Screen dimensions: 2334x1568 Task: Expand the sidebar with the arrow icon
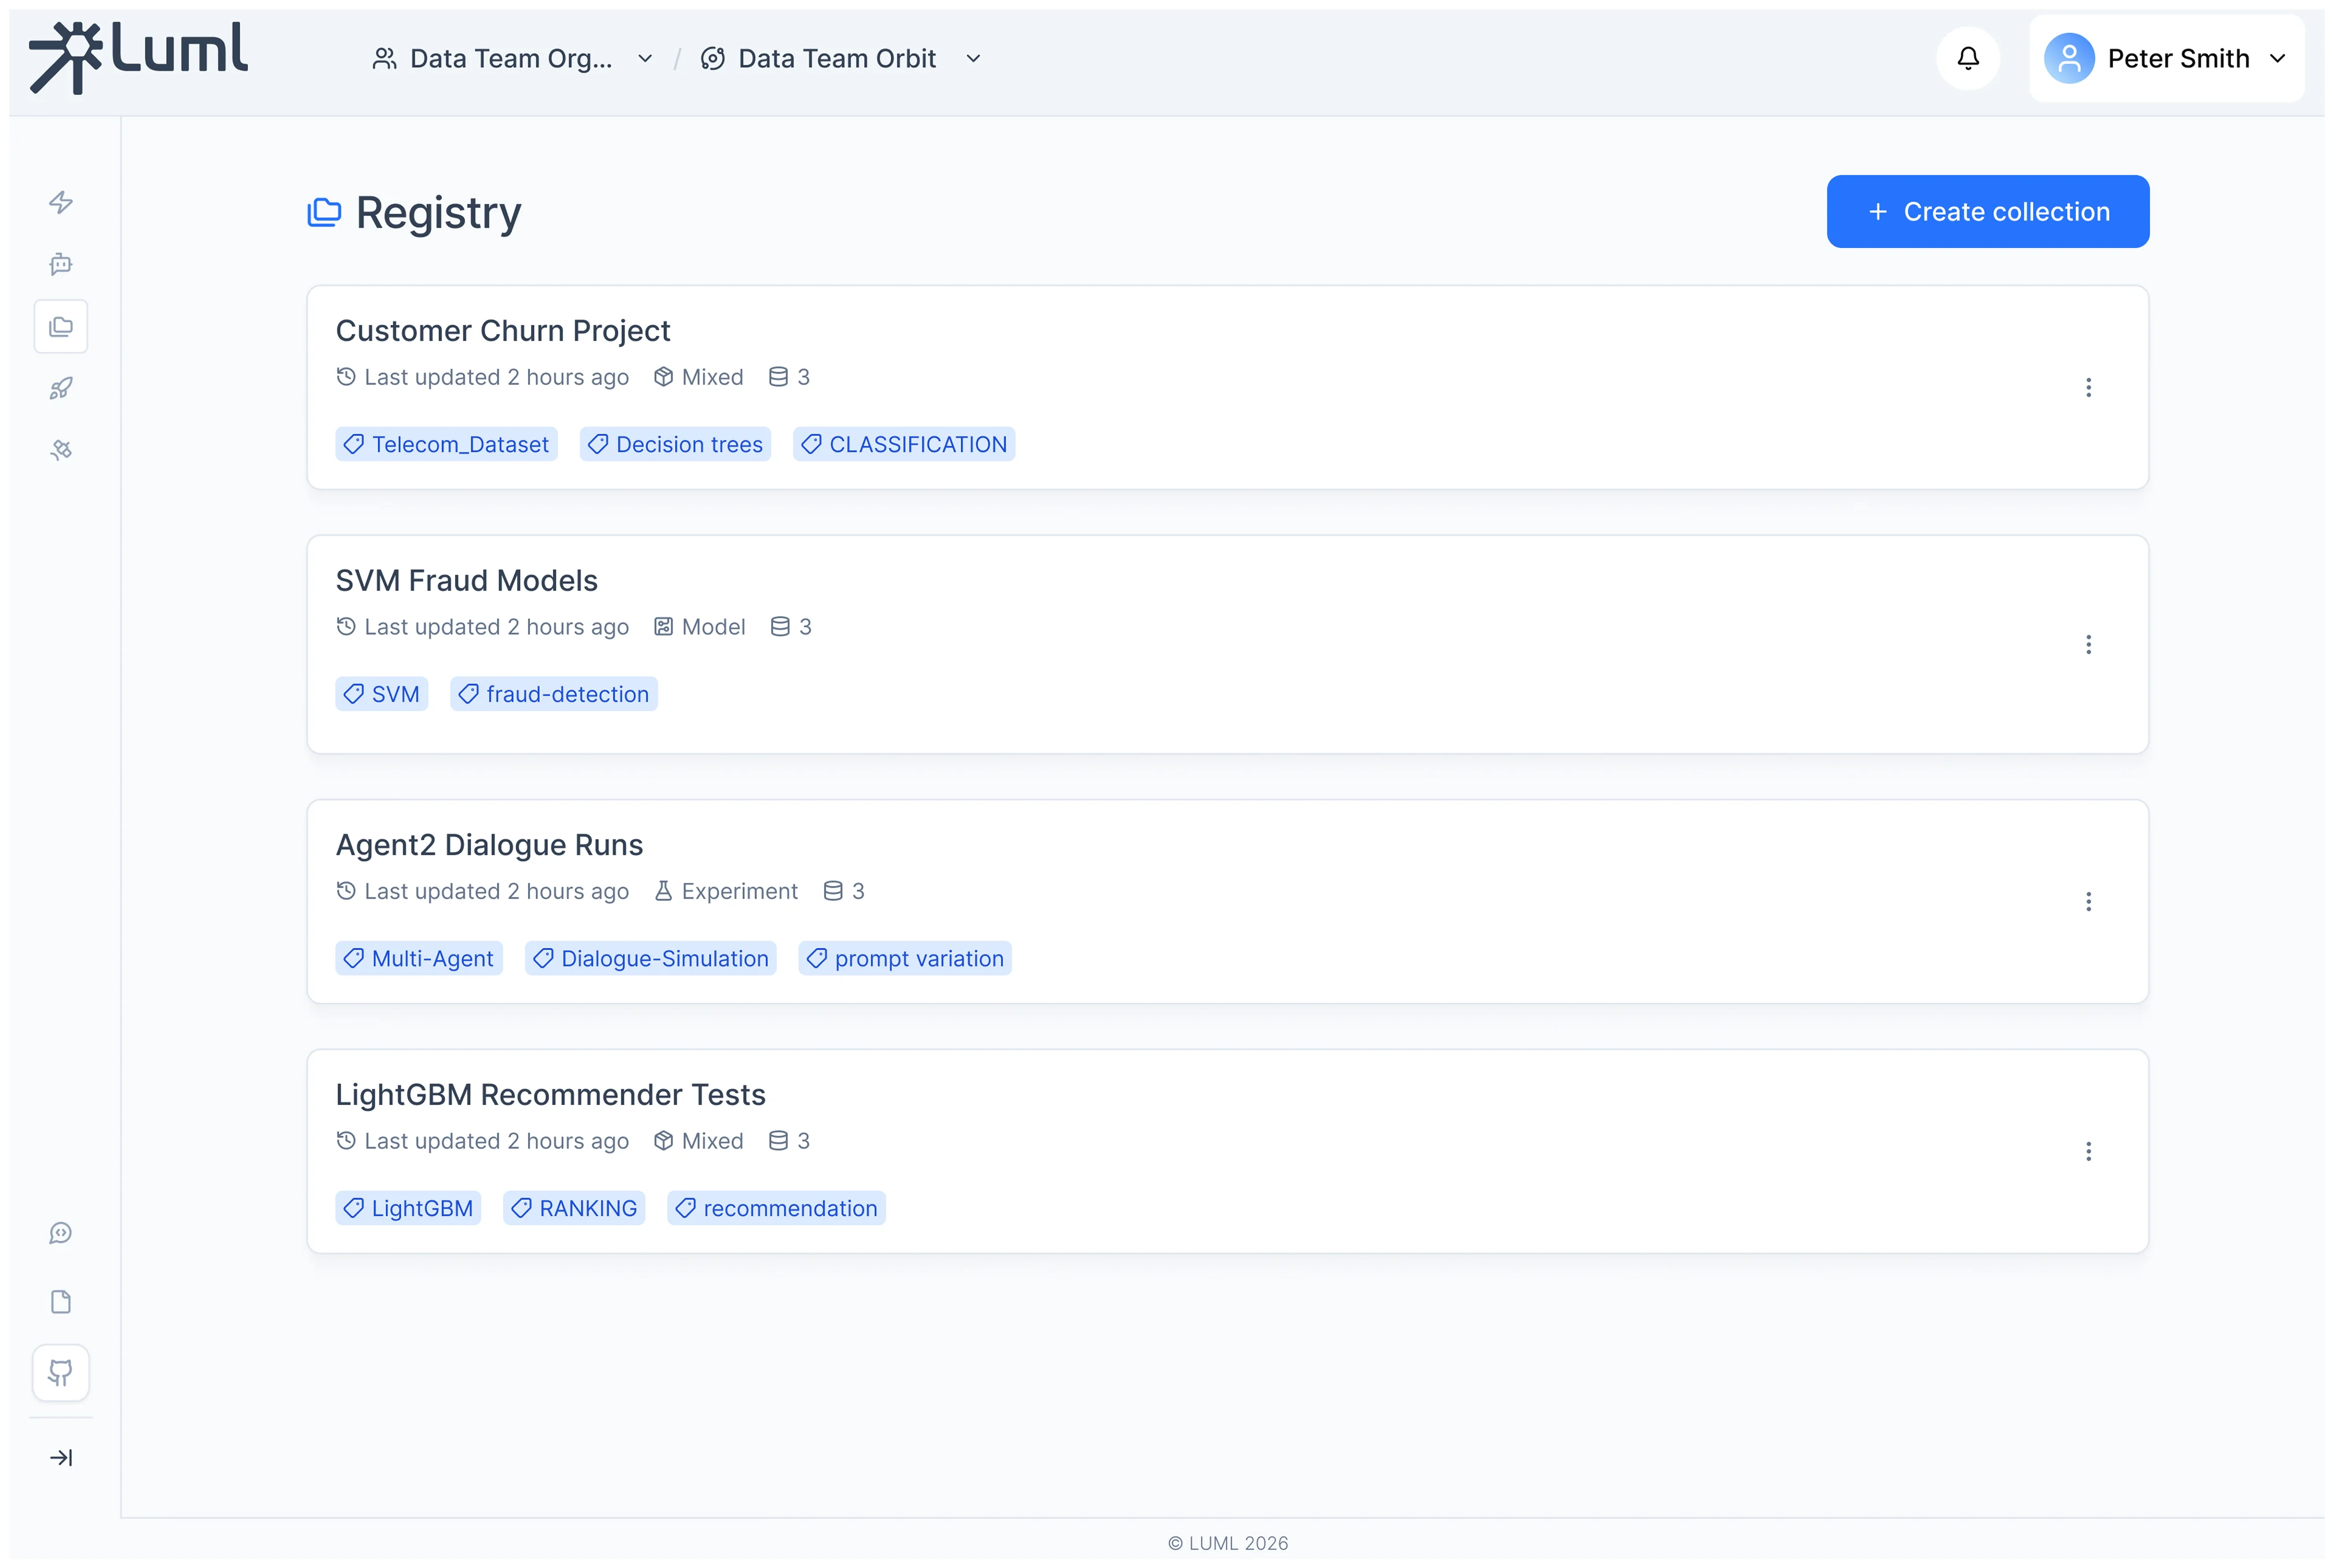(x=61, y=1457)
